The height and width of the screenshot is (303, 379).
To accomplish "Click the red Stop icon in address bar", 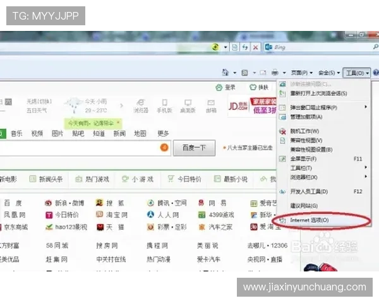I will point(255,47).
